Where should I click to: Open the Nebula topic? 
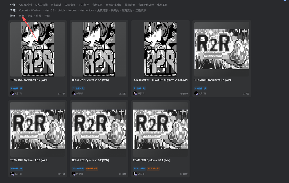pyautogui.click(x=73, y=10)
